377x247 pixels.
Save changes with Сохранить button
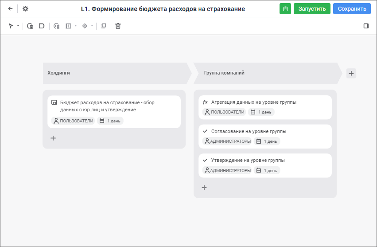(352, 9)
